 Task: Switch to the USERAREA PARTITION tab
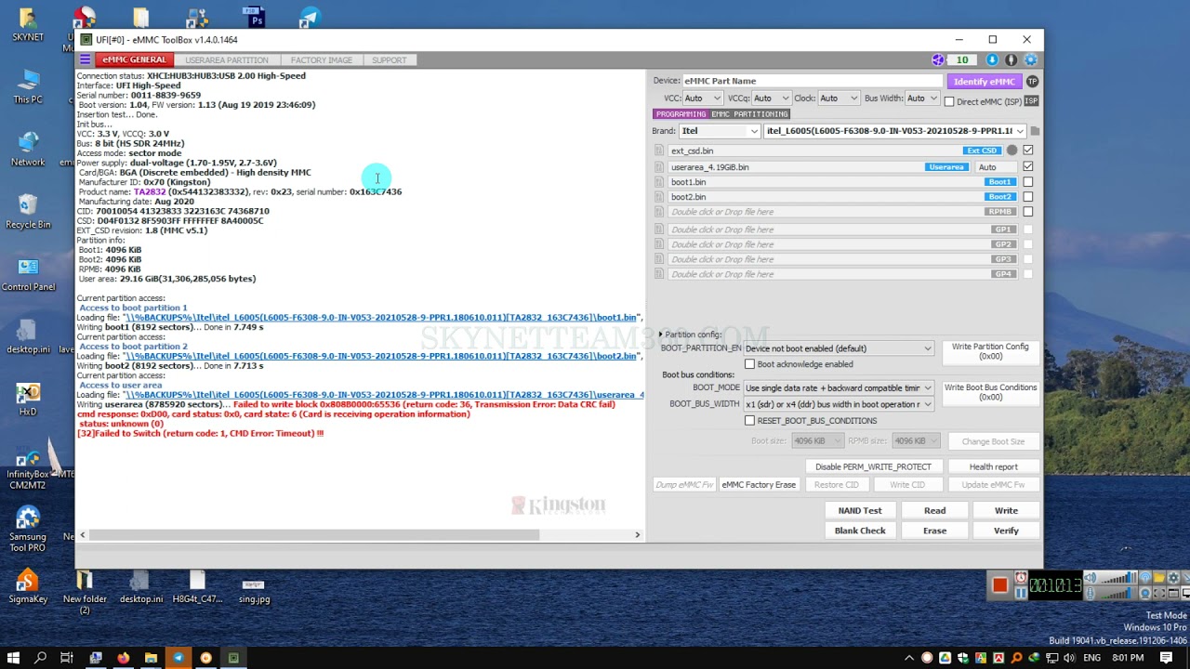click(x=227, y=60)
